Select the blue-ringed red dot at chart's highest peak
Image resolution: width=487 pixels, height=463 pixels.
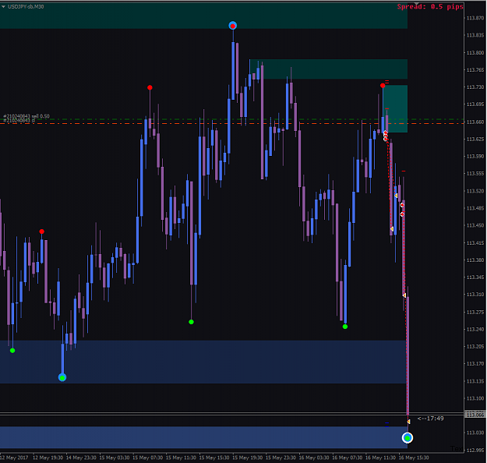[233, 26]
